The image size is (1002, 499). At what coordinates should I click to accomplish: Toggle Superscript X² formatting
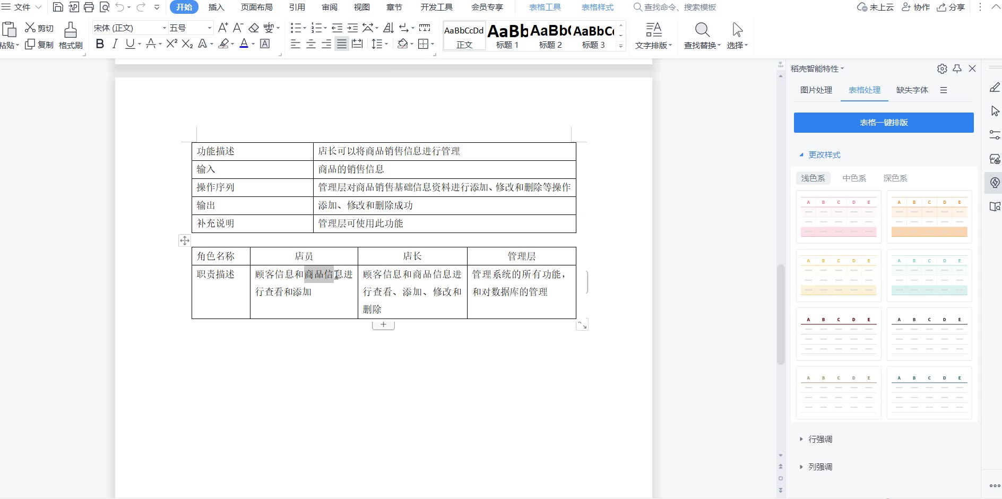(171, 44)
